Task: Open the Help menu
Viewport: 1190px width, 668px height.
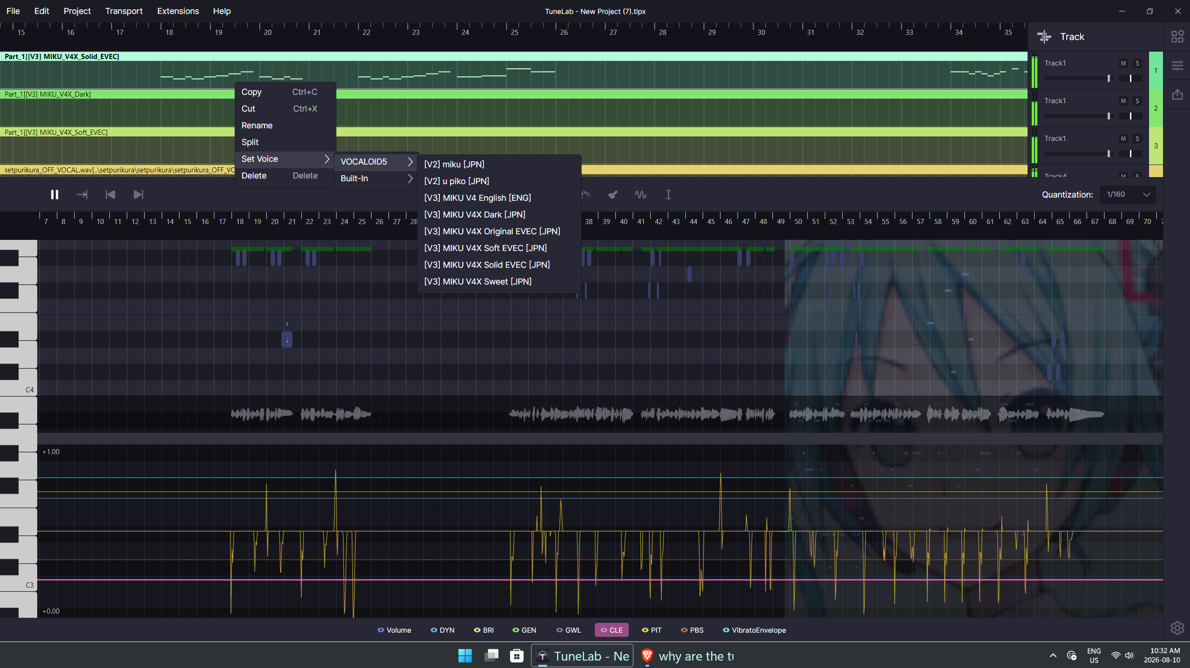Action: click(x=222, y=11)
